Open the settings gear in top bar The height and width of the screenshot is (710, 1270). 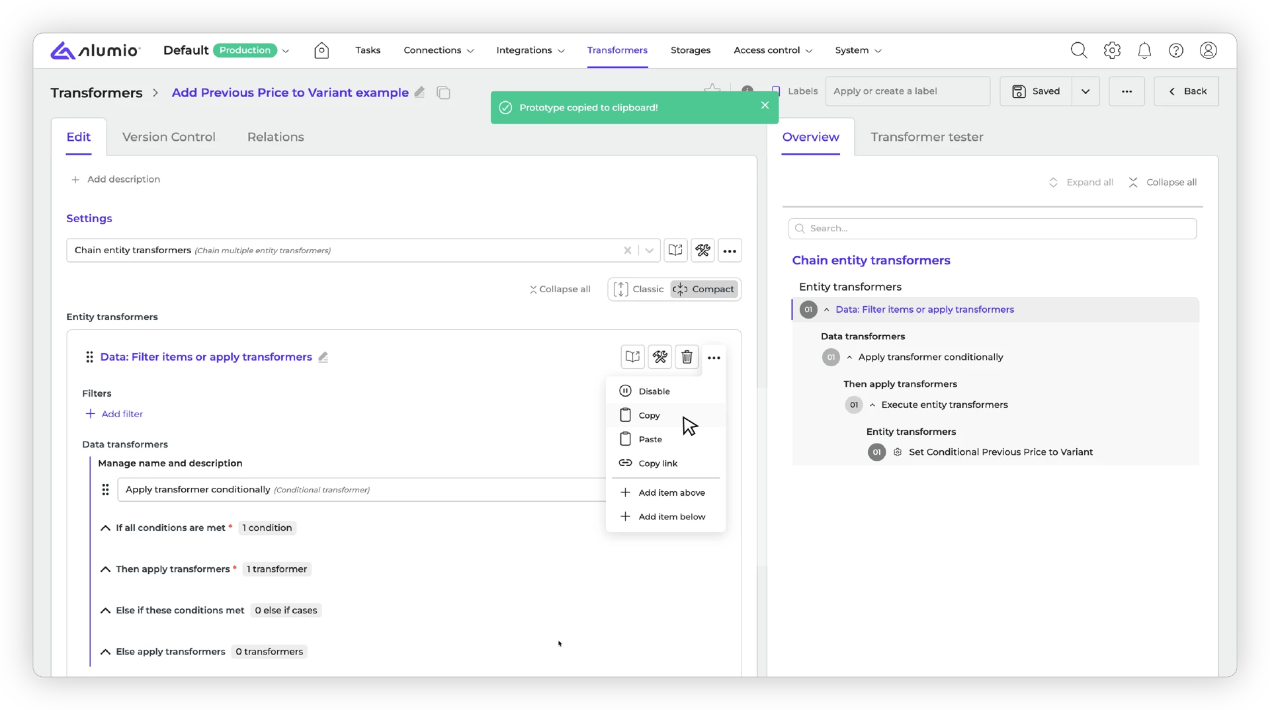1112,50
